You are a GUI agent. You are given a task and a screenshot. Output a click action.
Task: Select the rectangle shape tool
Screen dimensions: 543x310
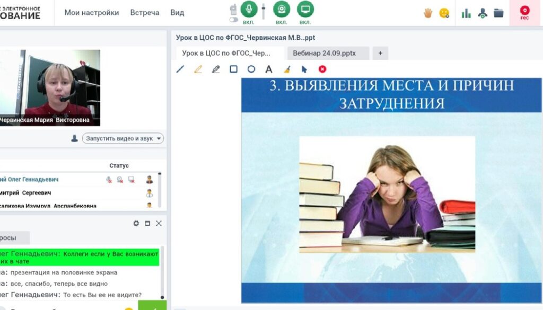pos(234,69)
